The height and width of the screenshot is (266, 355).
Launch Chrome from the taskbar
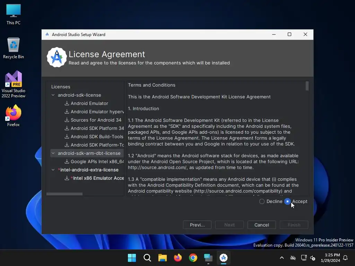(x=193, y=258)
